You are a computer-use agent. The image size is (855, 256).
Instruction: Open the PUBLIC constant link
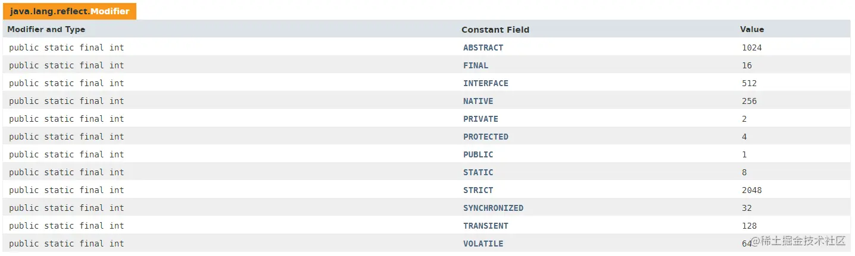click(478, 154)
